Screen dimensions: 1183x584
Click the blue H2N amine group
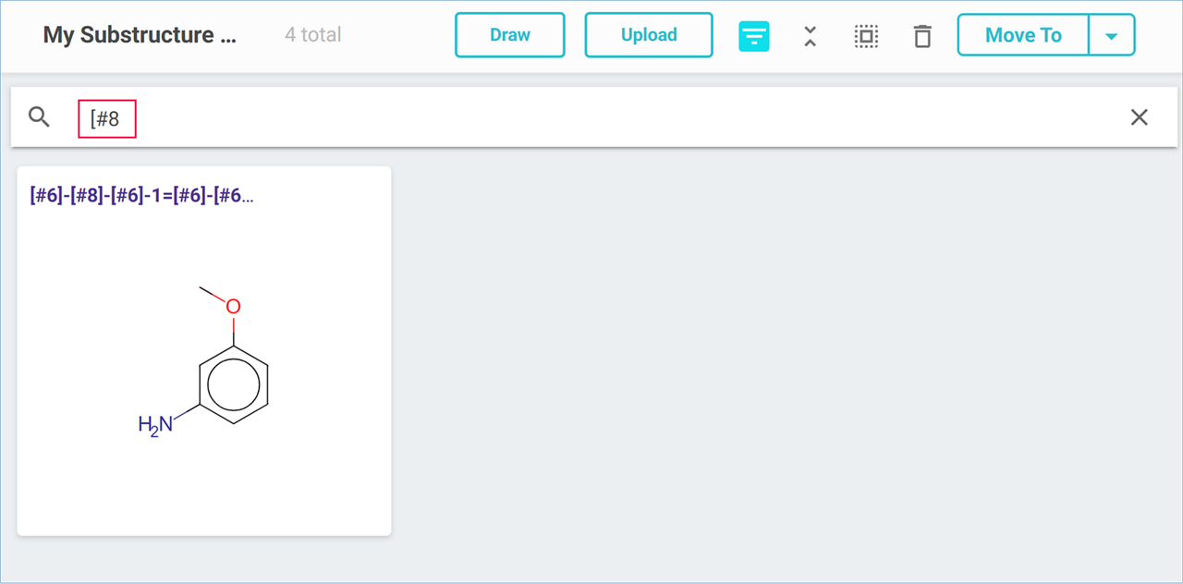tap(155, 425)
